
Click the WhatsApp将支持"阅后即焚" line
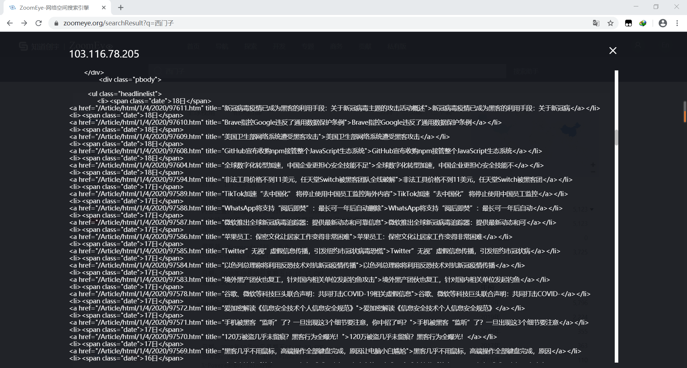point(316,208)
